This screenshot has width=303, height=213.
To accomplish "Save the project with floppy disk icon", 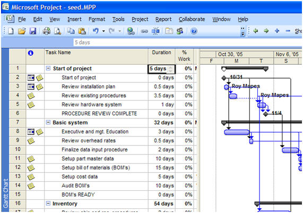I will pos(33,31).
